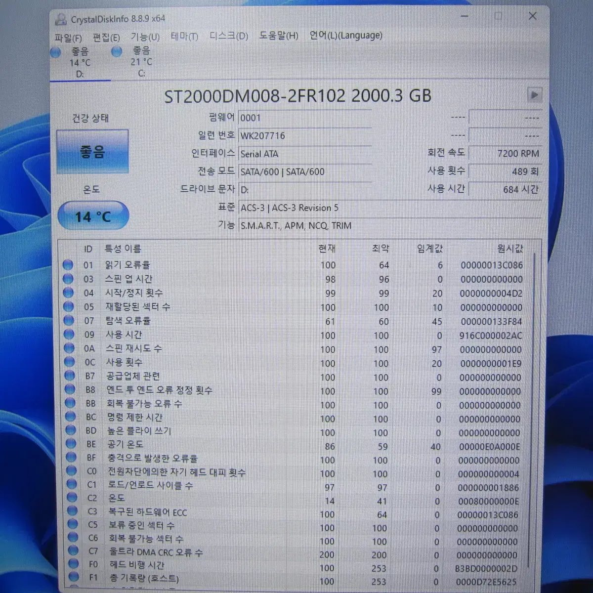Select the D: drive tab at 14 °C
This screenshot has width=593, height=593.
point(80,62)
